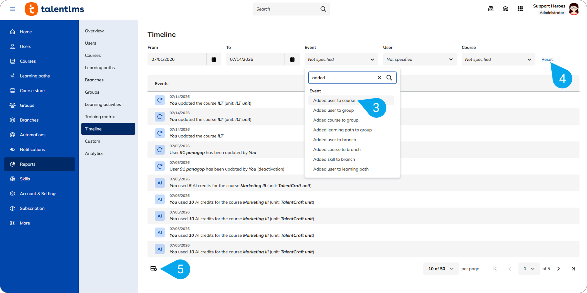Open the Support Heroes profile avatar
Image resolution: width=587 pixels, height=293 pixels.
pyautogui.click(x=574, y=9)
